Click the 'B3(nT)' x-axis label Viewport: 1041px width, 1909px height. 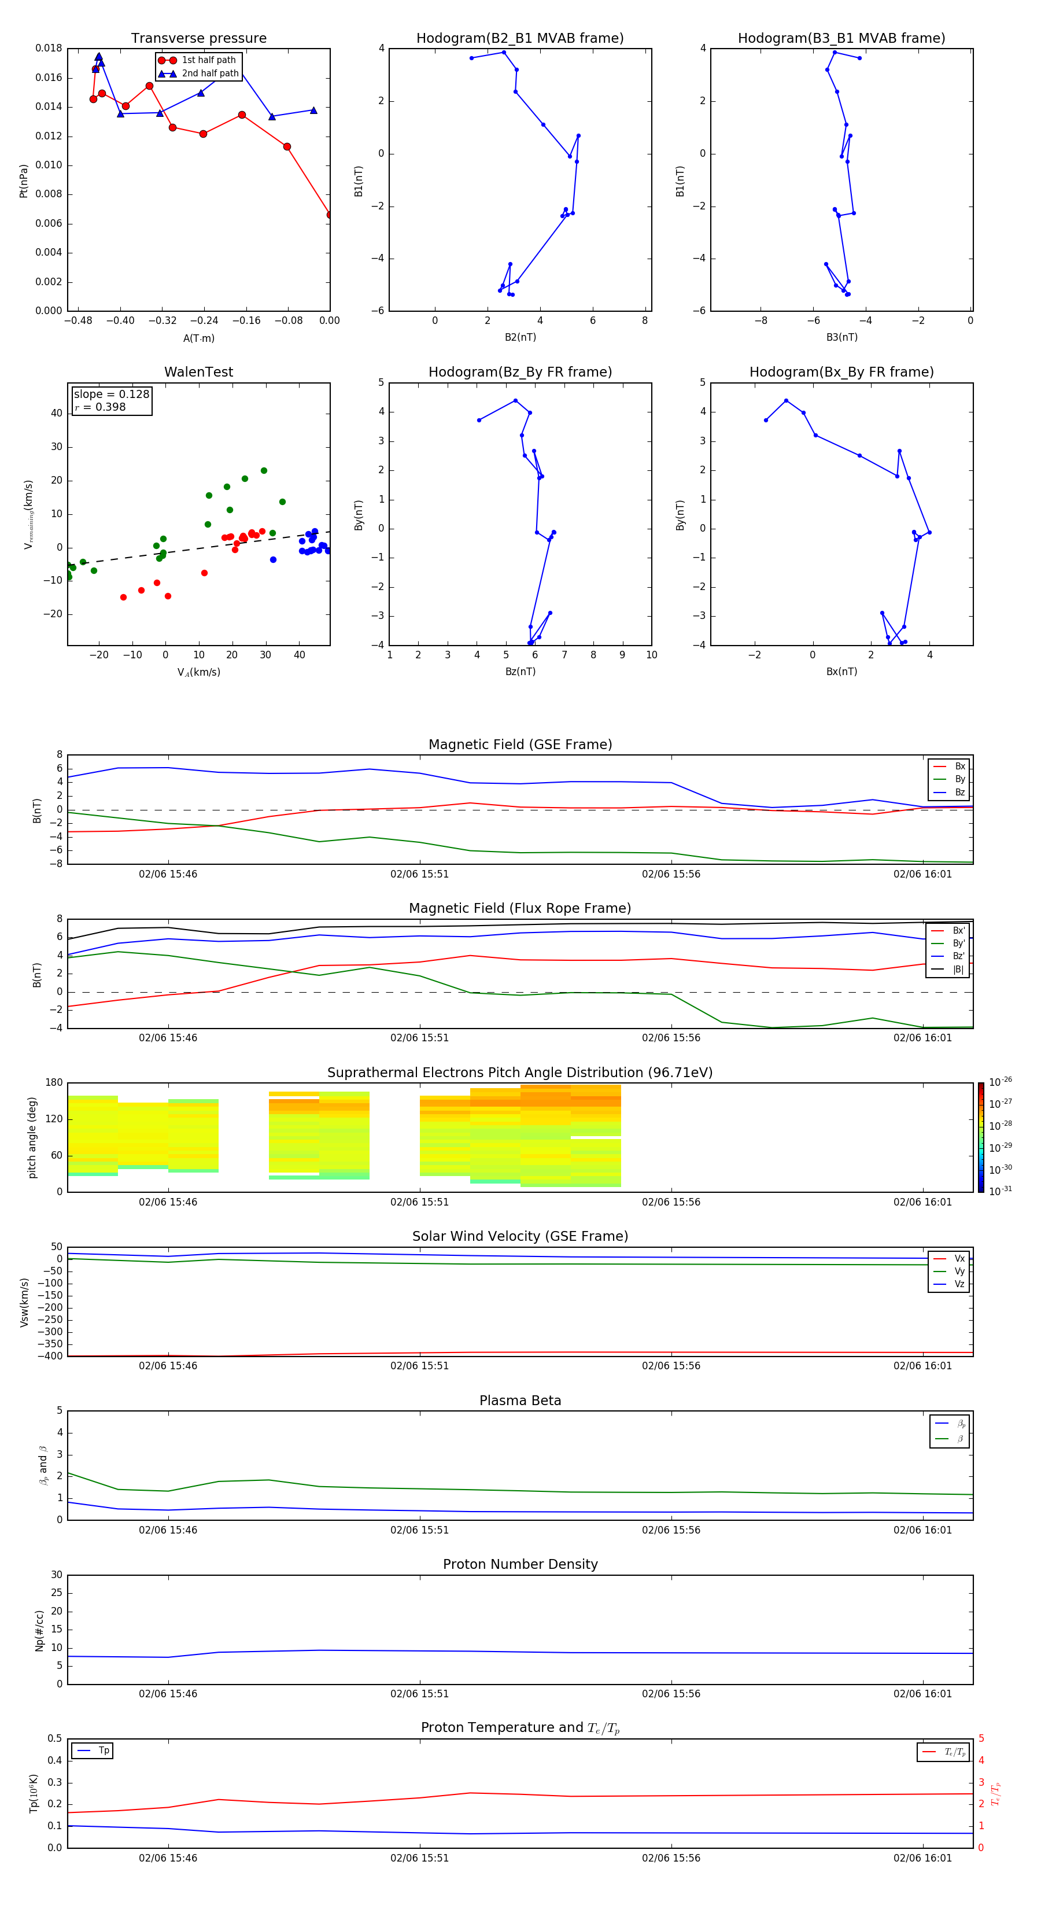click(841, 337)
